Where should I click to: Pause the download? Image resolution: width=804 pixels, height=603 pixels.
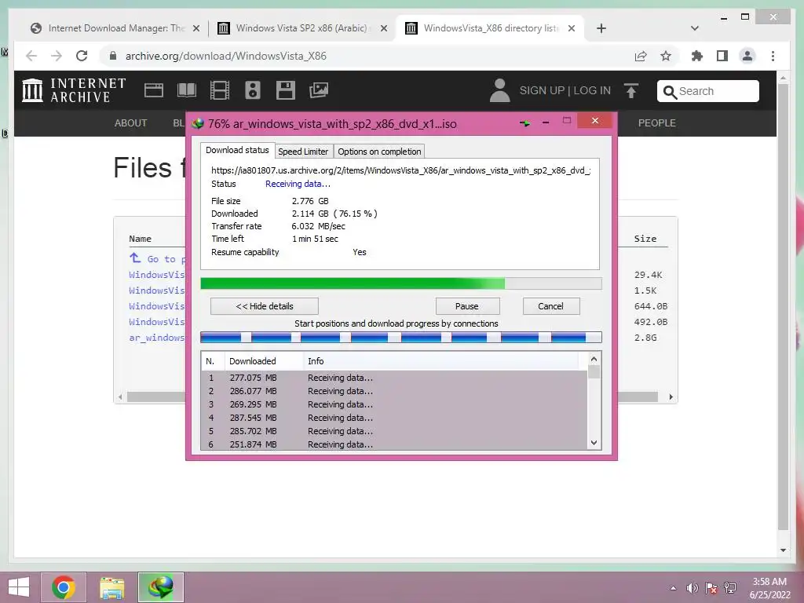pyautogui.click(x=467, y=306)
